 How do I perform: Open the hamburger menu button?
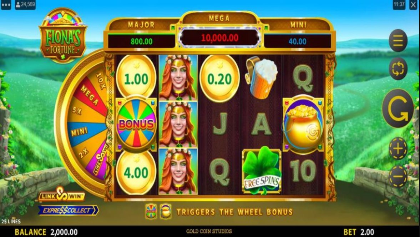(398, 40)
